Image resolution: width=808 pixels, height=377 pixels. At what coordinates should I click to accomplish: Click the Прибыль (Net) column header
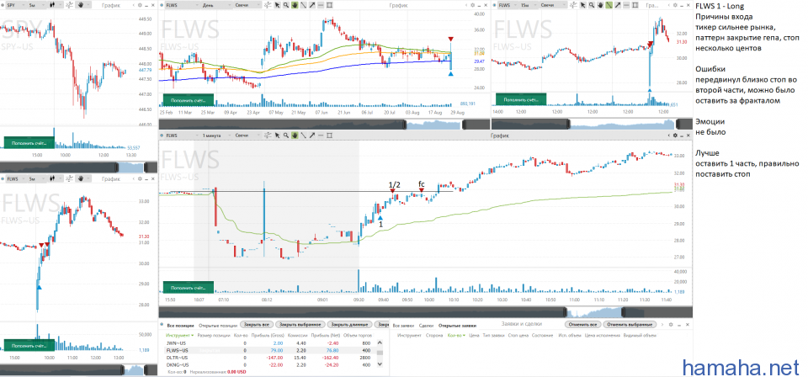(326, 335)
